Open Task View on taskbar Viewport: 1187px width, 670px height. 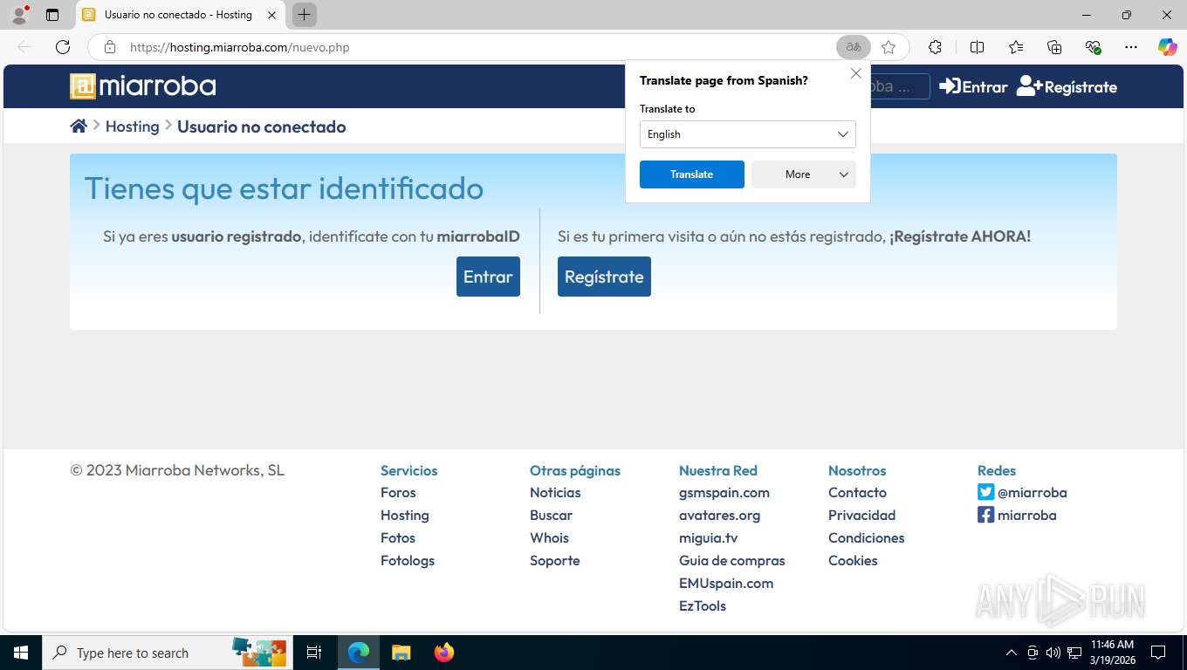[314, 653]
